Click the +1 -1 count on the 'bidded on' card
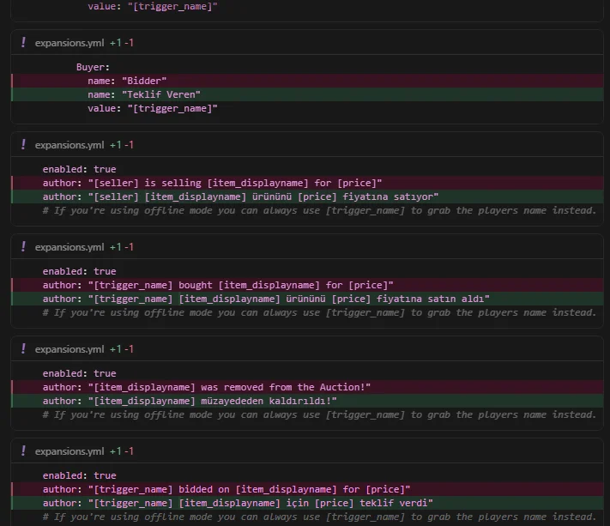 [x=121, y=451]
